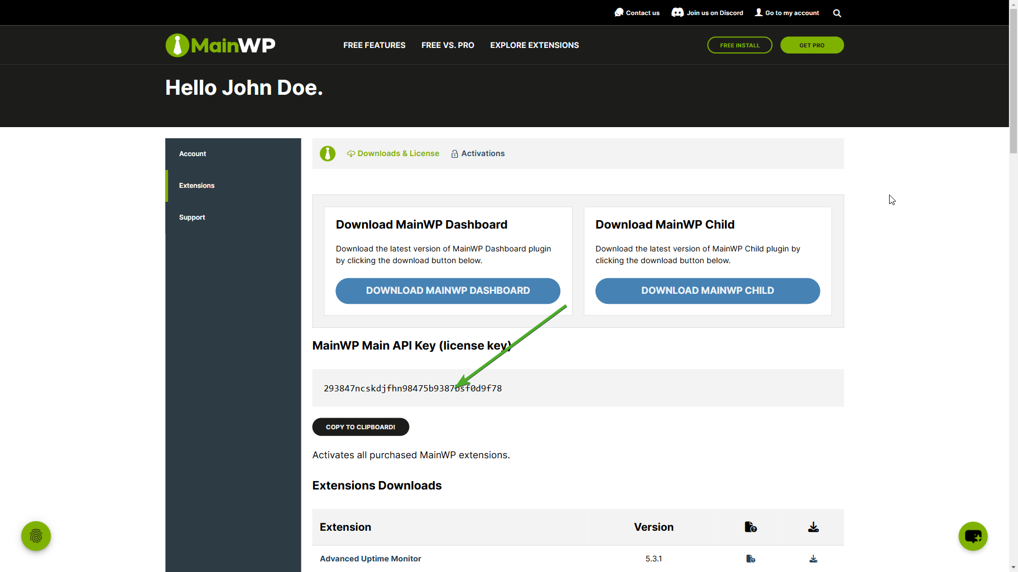Open the live chat widget

(973, 536)
